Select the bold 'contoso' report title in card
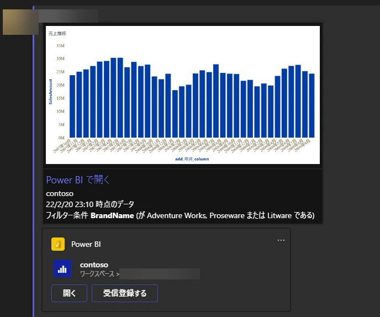 pos(94,265)
